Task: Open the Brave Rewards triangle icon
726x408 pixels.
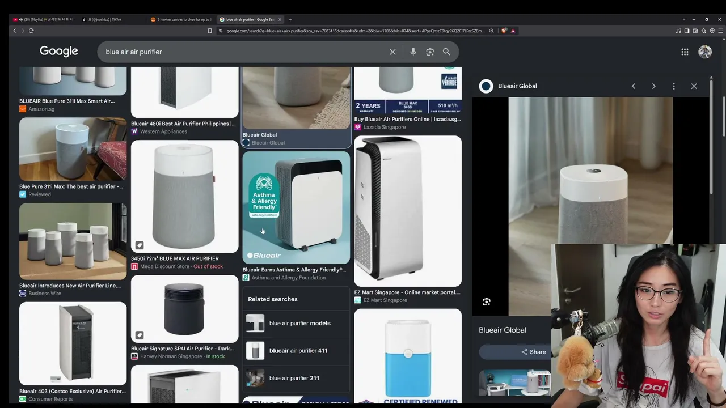Action: click(x=513, y=31)
